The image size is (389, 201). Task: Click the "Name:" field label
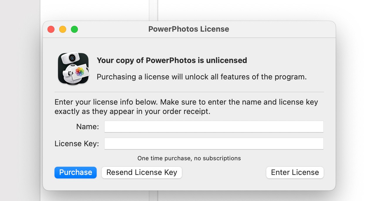point(88,127)
